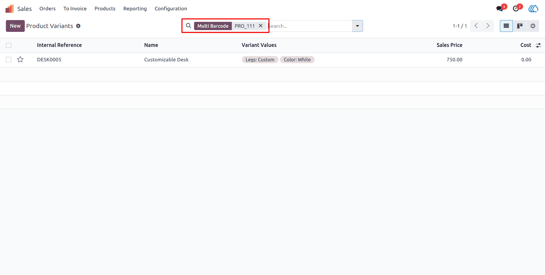Switch to activity view
Image resolution: width=545 pixels, height=275 pixels.
(533, 26)
